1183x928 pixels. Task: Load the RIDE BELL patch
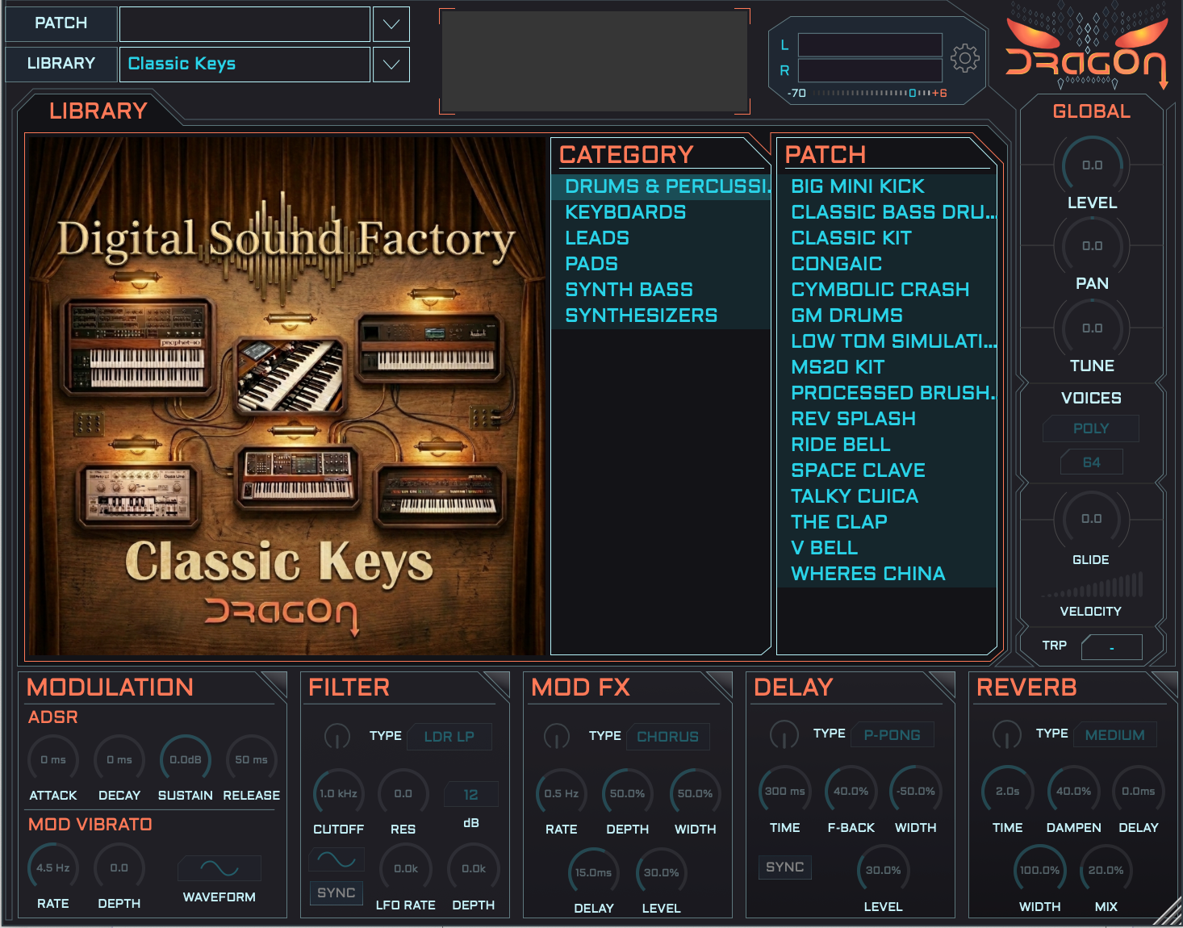point(887,445)
